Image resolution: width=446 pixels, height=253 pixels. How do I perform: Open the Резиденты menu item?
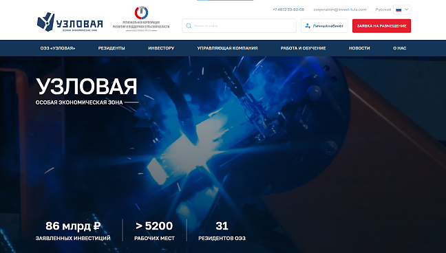click(111, 48)
